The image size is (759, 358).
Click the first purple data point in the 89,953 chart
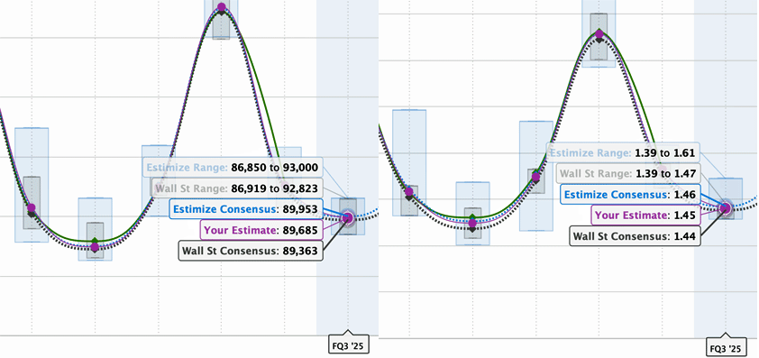(x=32, y=207)
